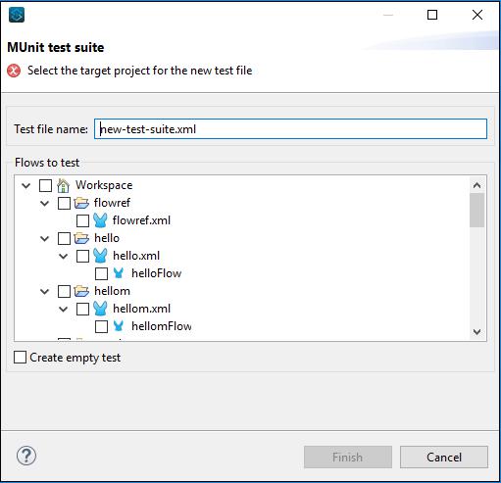Click the flows tree scroll up arrow
501x483 pixels.
click(x=476, y=185)
